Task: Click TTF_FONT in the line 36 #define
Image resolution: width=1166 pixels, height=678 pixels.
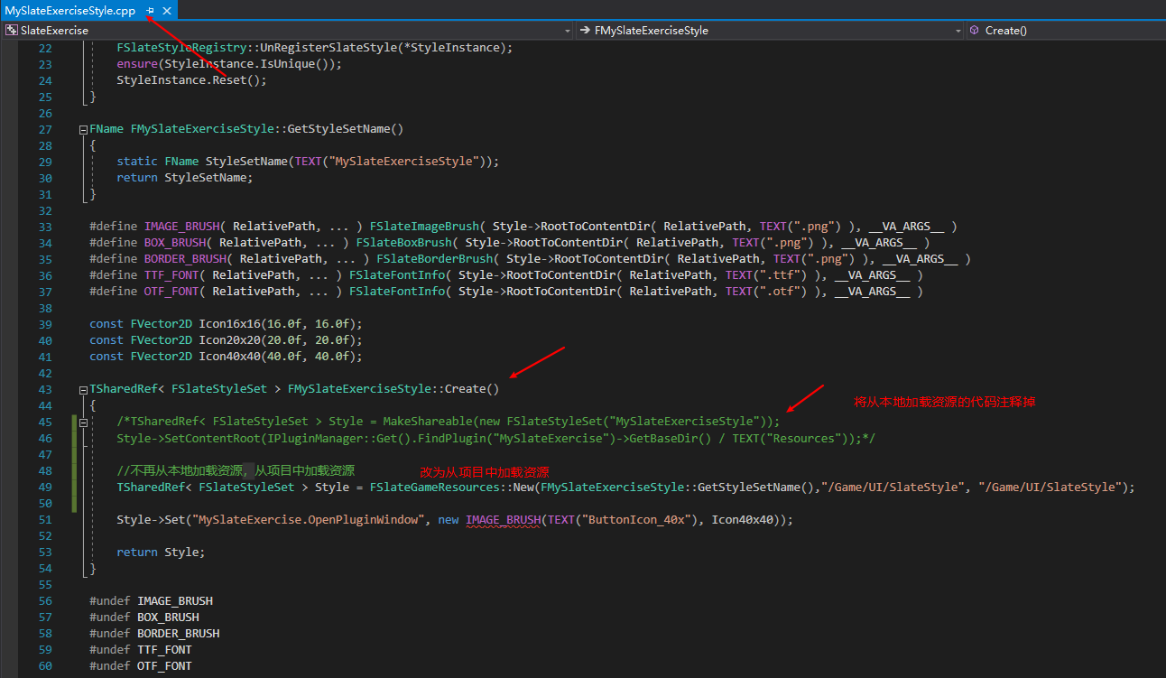Action: pyautogui.click(x=171, y=275)
